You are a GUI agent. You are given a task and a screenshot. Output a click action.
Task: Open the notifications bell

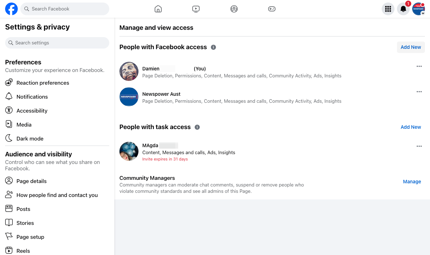pyautogui.click(x=403, y=9)
